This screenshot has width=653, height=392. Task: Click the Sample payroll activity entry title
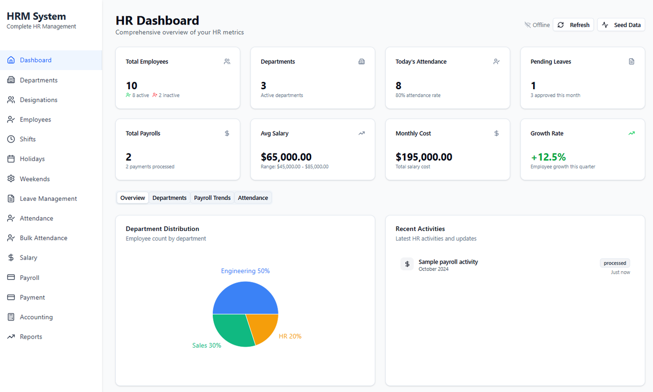[x=448, y=262]
